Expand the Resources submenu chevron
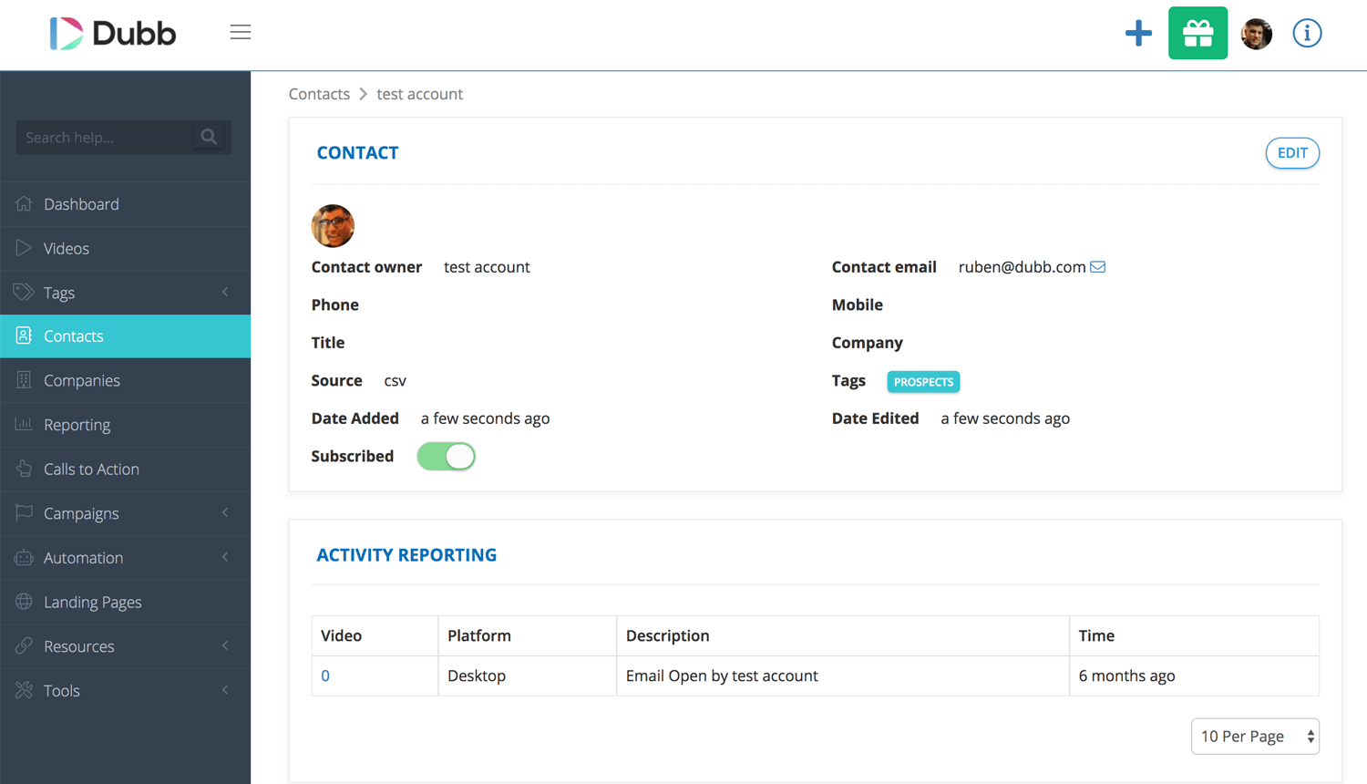The image size is (1367, 784). pyautogui.click(x=225, y=645)
